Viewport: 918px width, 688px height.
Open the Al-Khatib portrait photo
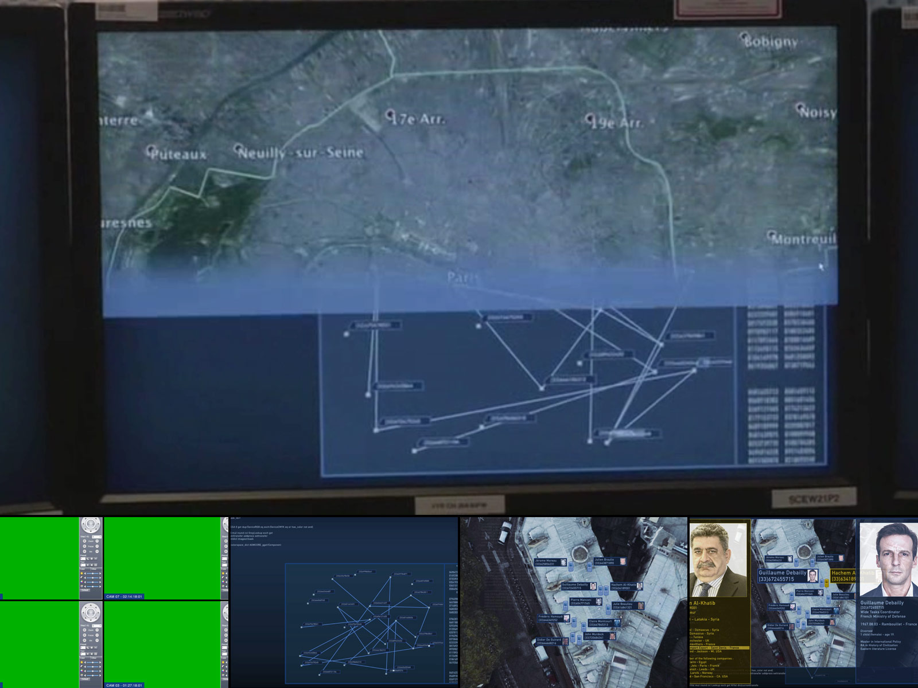(x=719, y=560)
